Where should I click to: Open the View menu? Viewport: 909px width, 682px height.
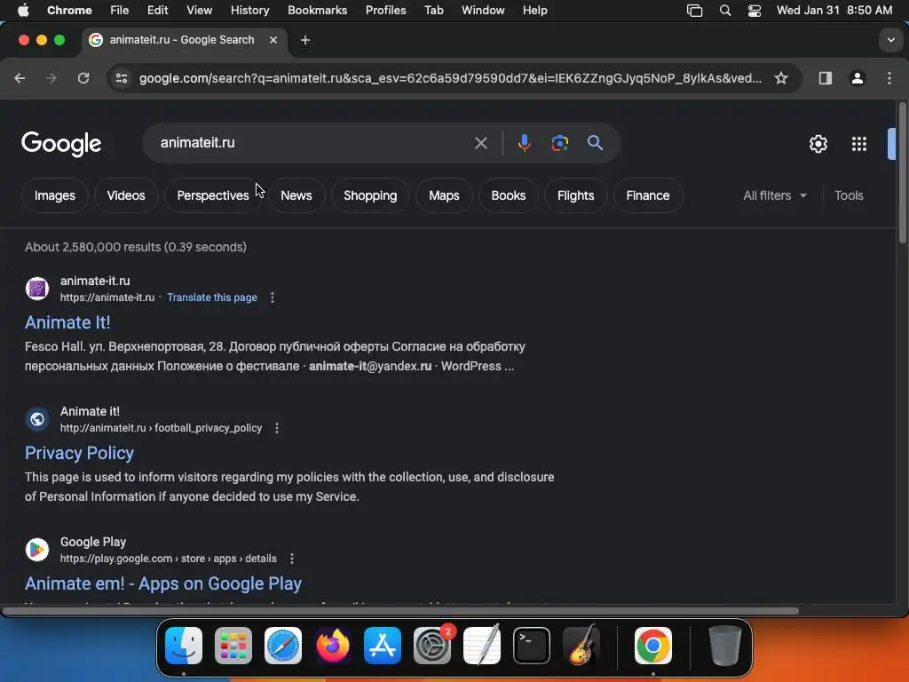point(199,11)
